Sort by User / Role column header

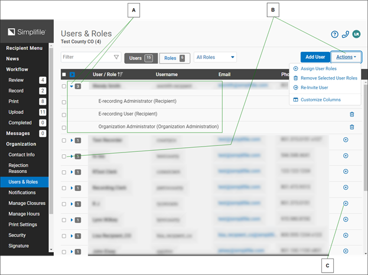[105, 74]
